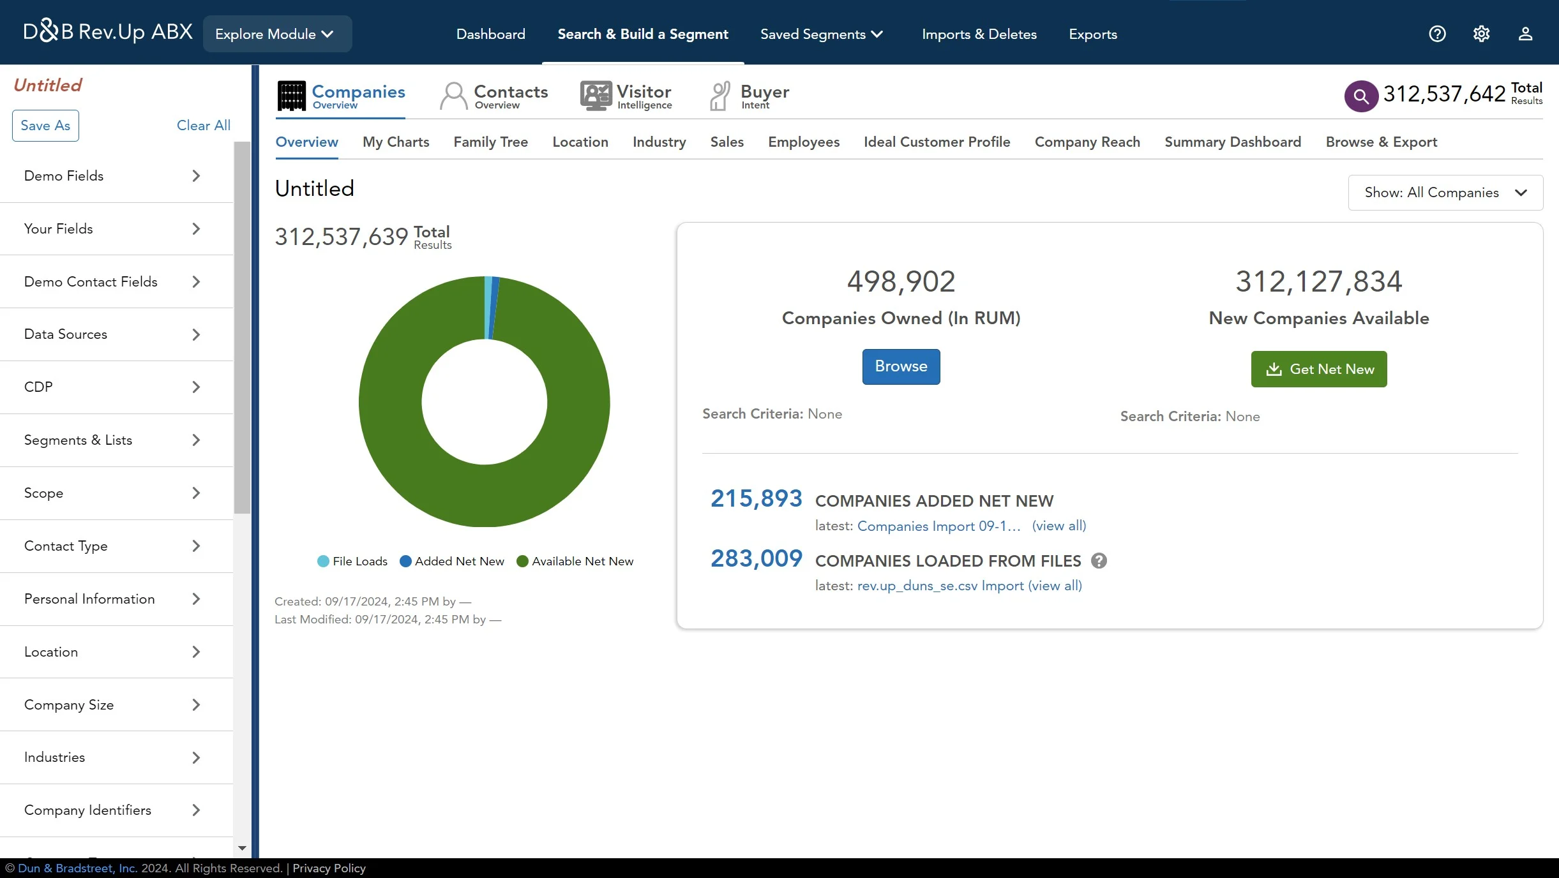Open Imports & Deletes page
Viewport: 1559px width, 878px height.
[979, 34]
